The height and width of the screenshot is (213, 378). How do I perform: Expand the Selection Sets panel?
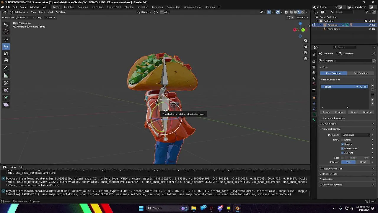coord(330,174)
